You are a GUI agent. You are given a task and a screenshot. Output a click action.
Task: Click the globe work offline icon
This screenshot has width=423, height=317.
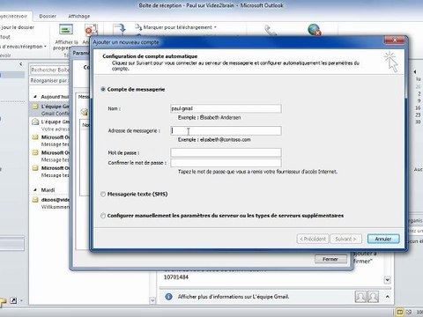[314, 30]
